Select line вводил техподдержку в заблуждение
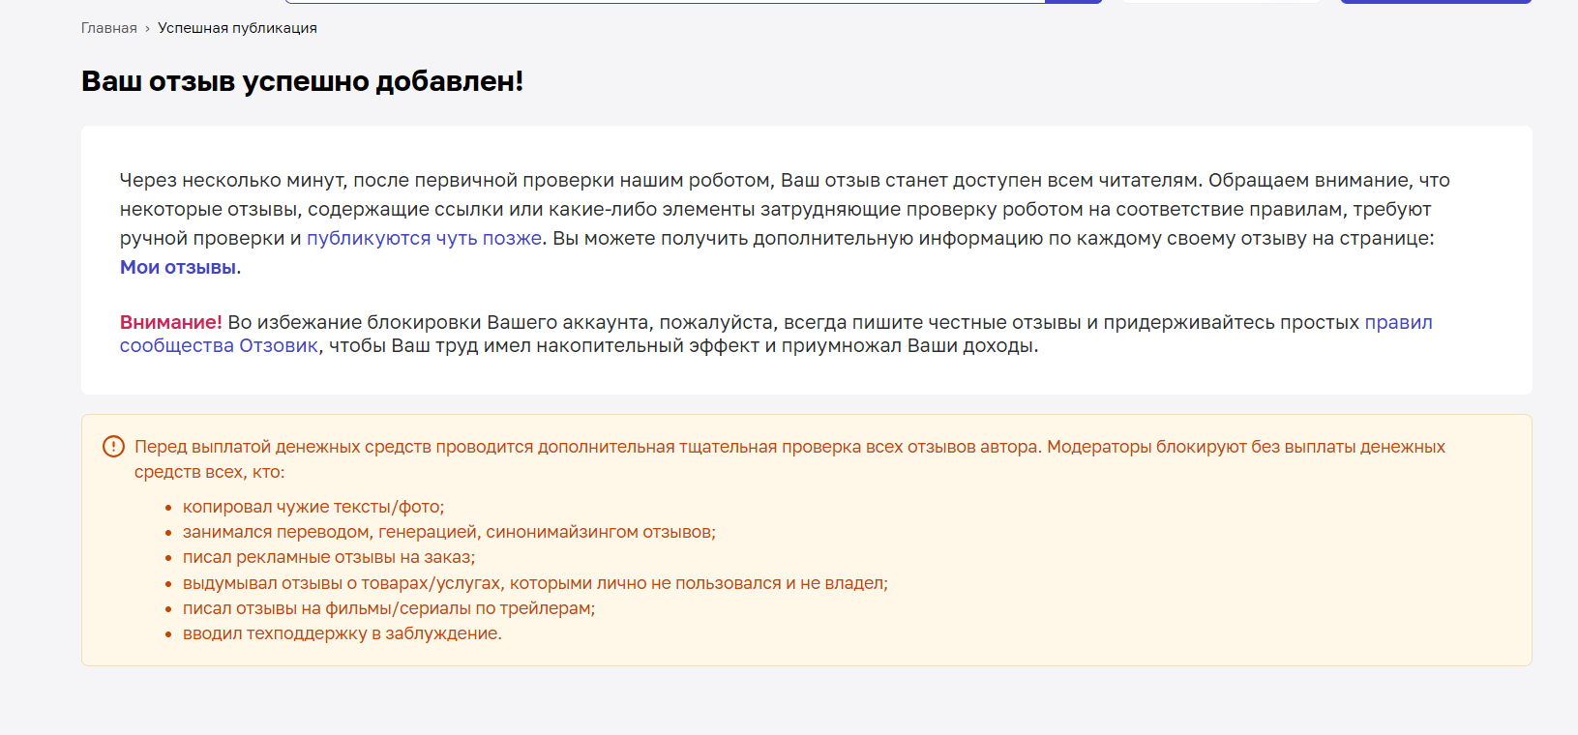Viewport: 1578px width, 735px height. [x=342, y=633]
